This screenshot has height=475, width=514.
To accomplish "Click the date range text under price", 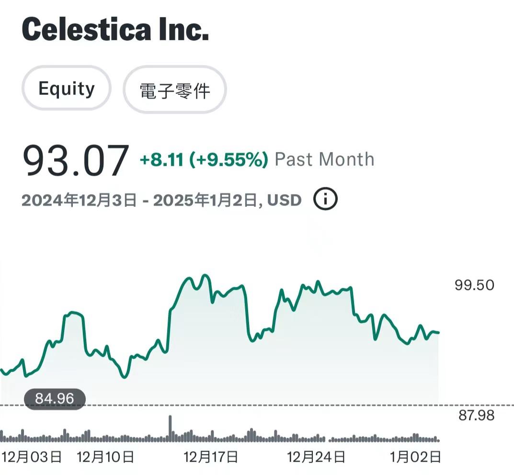I will point(161,200).
